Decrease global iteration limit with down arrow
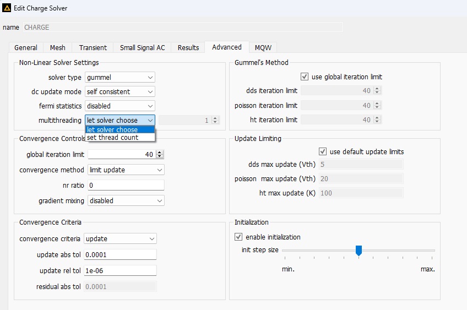 pos(160,157)
